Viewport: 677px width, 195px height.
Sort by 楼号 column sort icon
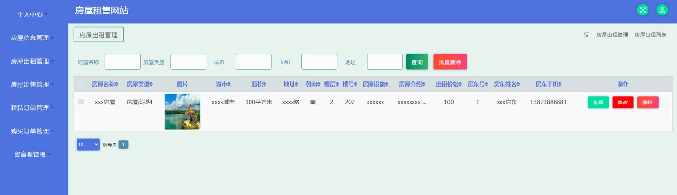[x=355, y=84]
